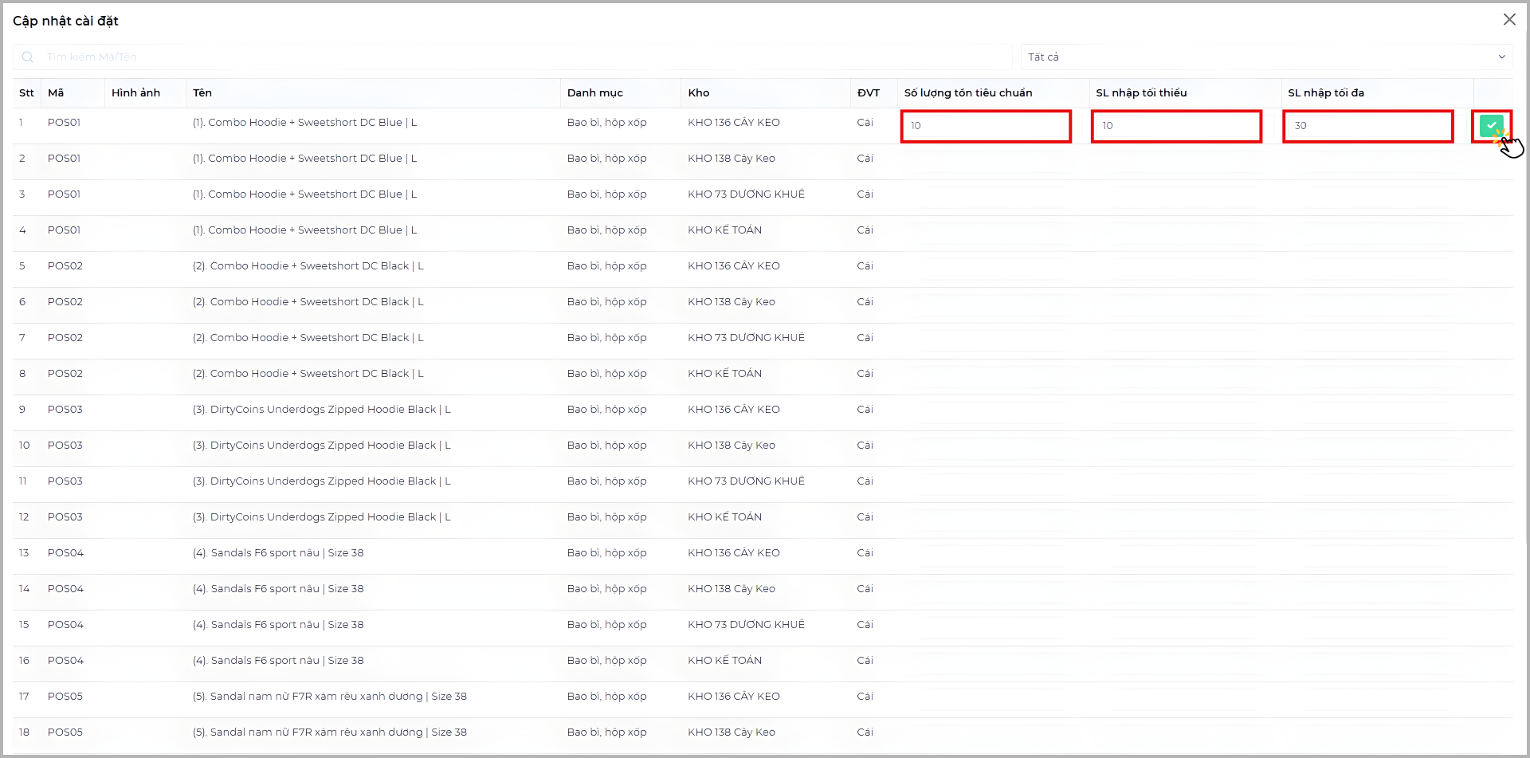Select the Kho column header
This screenshot has width=1530, height=758.
[699, 92]
